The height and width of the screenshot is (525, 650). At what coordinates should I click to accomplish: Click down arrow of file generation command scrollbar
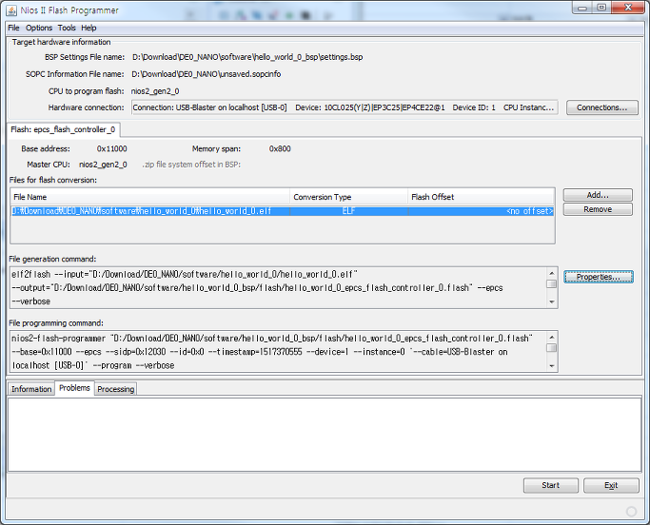coord(551,302)
